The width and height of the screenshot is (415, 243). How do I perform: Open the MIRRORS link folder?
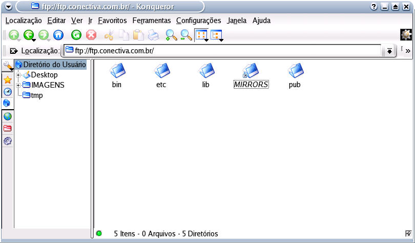[x=251, y=76]
